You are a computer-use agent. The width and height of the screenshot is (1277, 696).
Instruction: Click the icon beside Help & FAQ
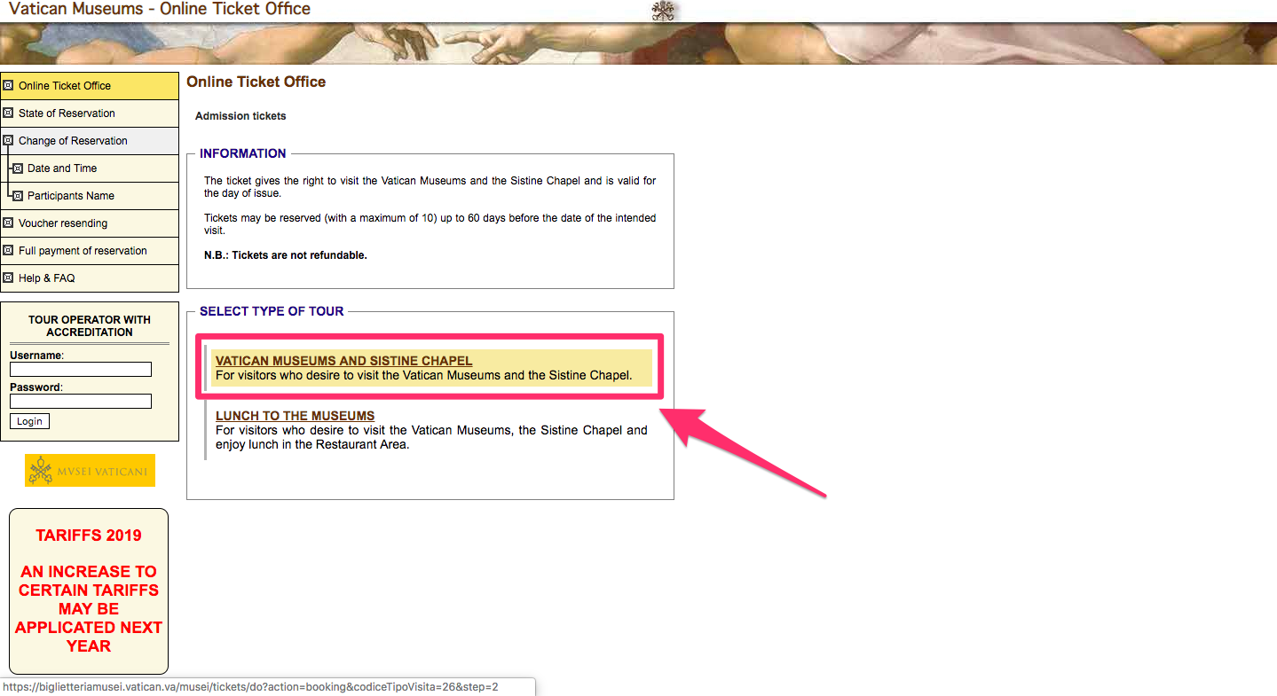pyautogui.click(x=9, y=278)
